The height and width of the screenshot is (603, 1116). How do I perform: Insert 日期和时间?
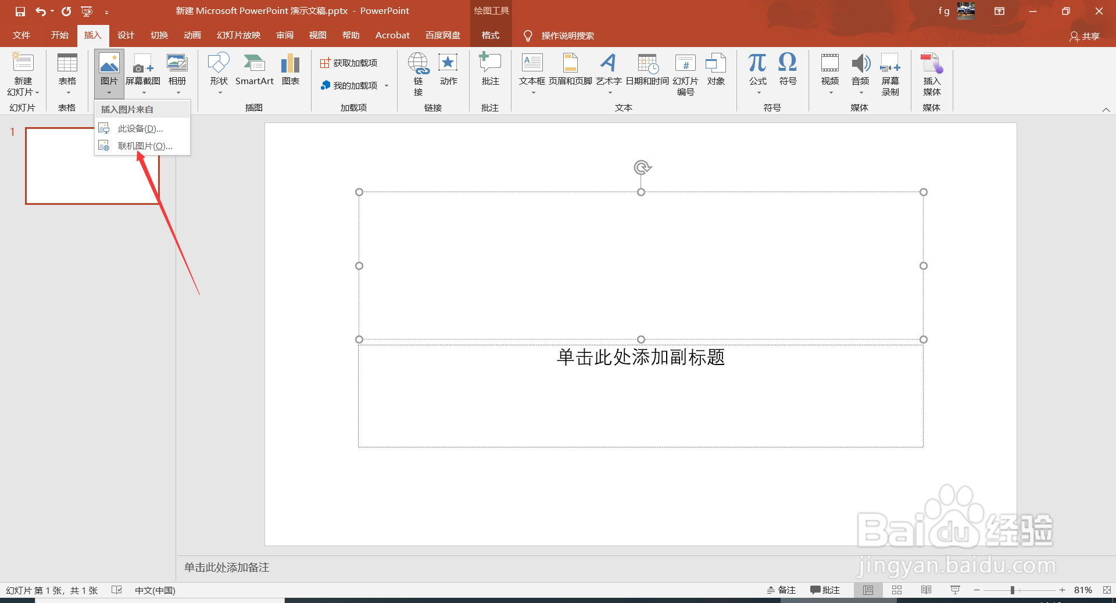(648, 71)
